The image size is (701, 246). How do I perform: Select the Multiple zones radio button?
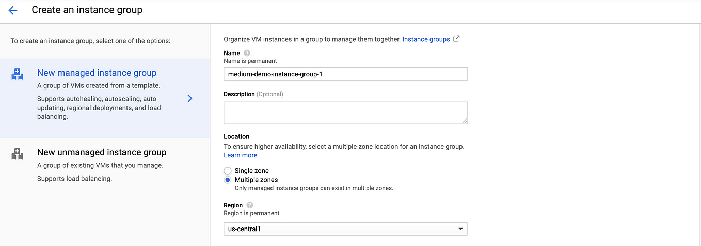228,180
